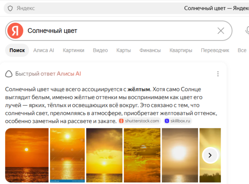Open the Переводчик tab
This screenshot has width=249, height=184.
click(215, 50)
